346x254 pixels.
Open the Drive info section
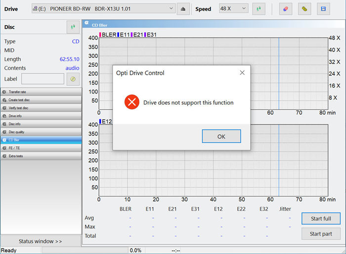click(x=41, y=116)
